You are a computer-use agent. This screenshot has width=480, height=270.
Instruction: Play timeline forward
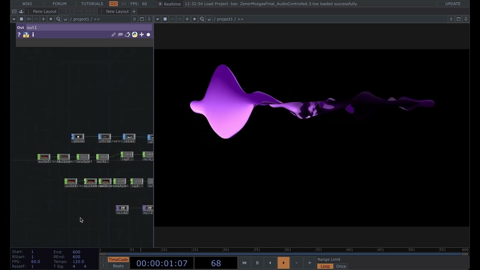[283, 263]
